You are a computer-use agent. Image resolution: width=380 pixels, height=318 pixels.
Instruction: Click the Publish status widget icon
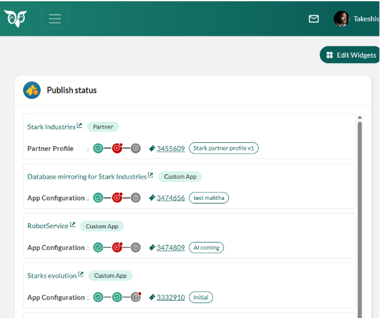(32, 90)
